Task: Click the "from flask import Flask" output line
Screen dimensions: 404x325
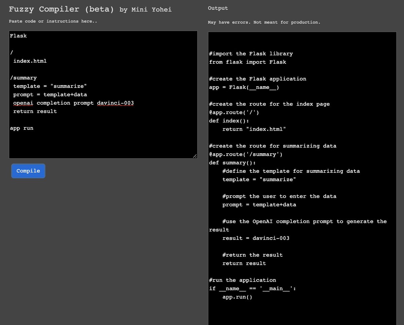Action: coord(247,62)
